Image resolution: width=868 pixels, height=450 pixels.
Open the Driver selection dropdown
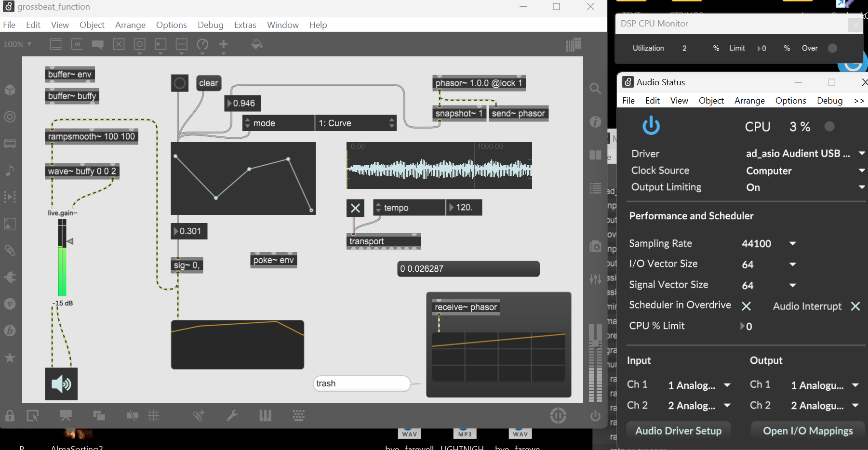[x=861, y=154]
